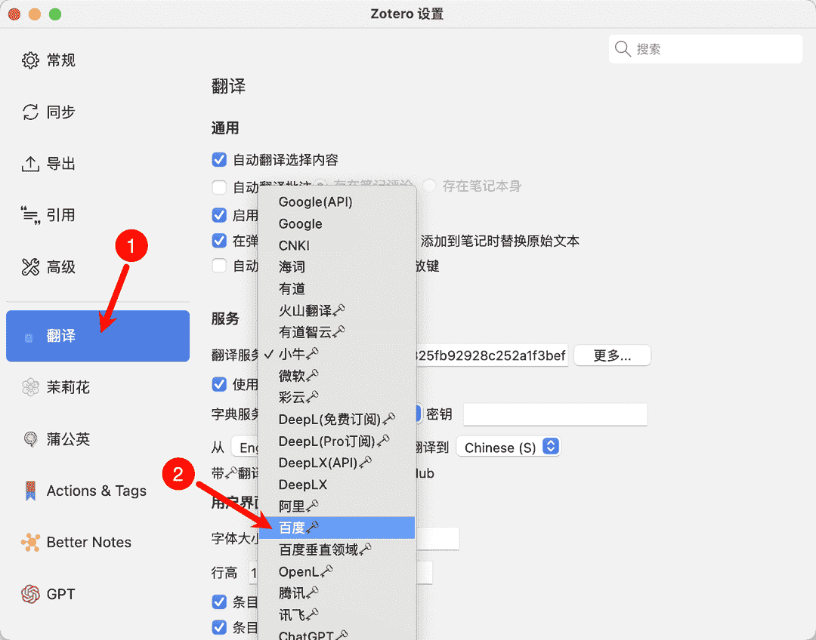Uncheck 自动翻译选择内容

(219, 160)
